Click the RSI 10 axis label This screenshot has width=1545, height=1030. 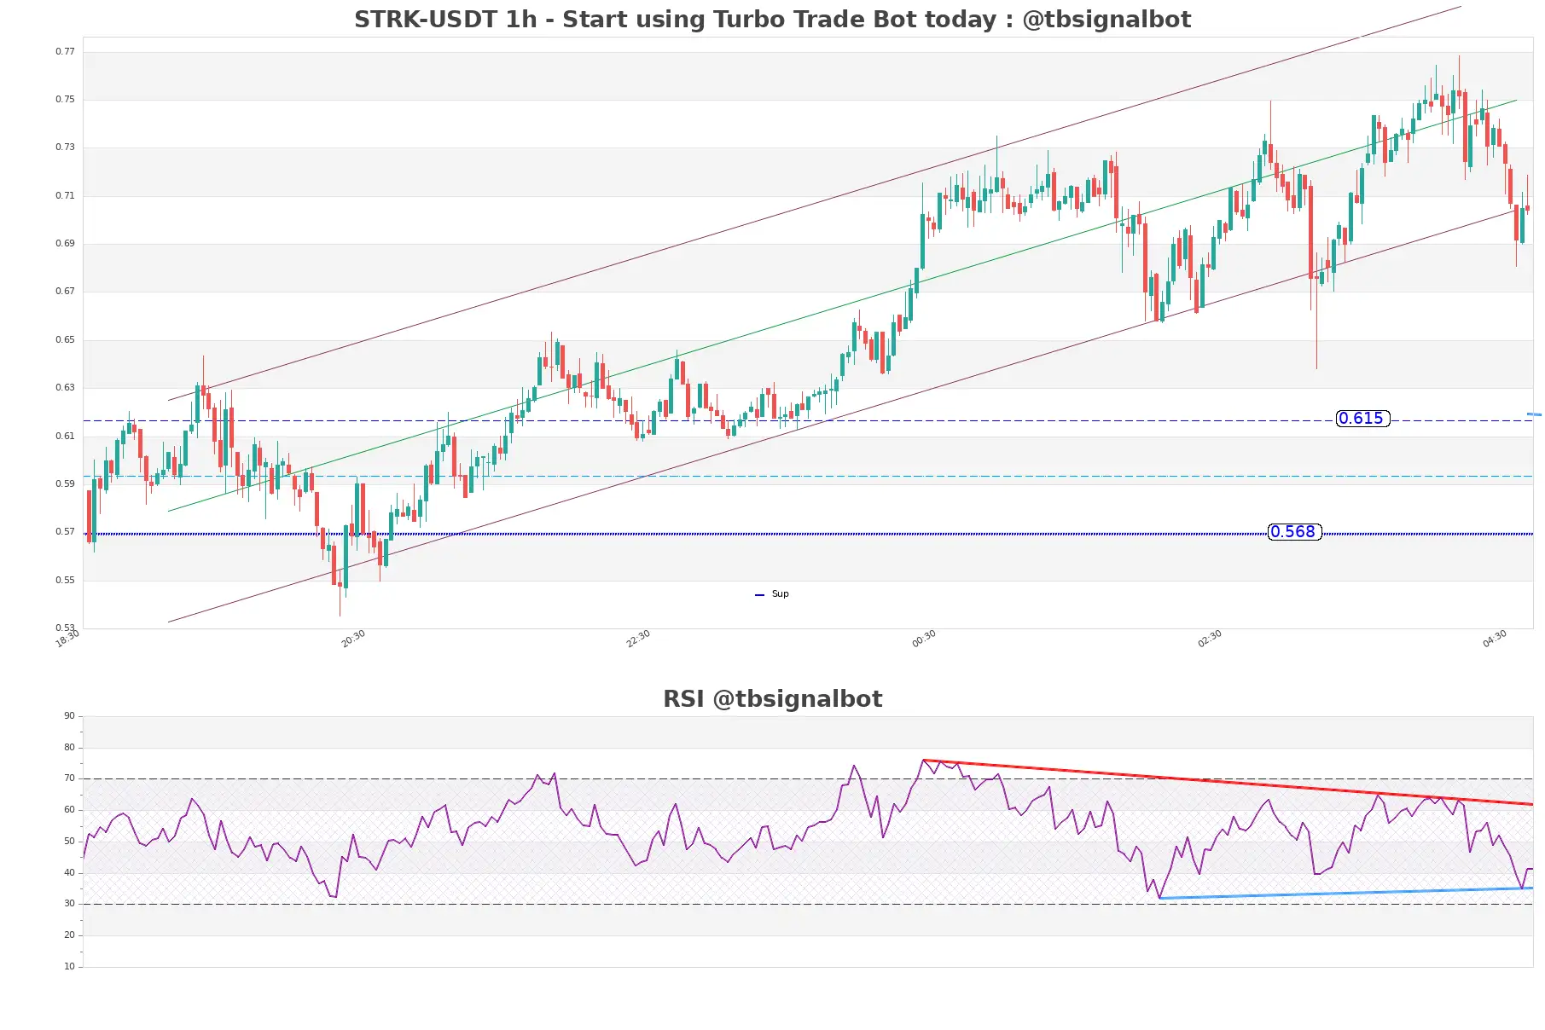click(x=69, y=967)
